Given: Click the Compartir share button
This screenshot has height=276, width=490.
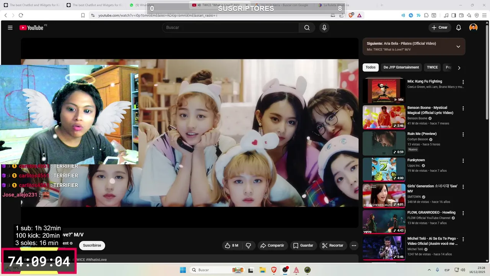Looking at the screenshot, I should pos(272,245).
